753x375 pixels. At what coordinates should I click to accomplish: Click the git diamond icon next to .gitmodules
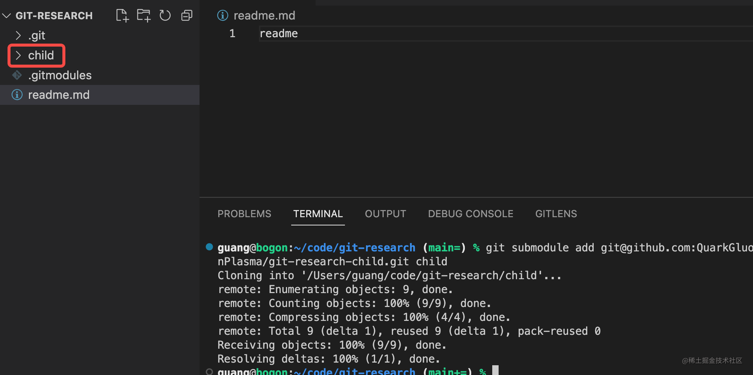click(x=17, y=75)
